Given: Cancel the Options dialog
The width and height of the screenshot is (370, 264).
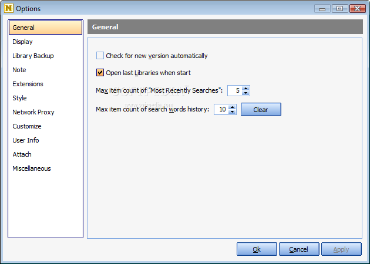Looking at the screenshot, I should click(299, 249).
